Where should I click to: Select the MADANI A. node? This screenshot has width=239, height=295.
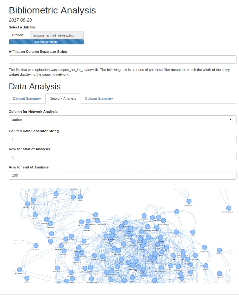pyautogui.click(x=219, y=250)
